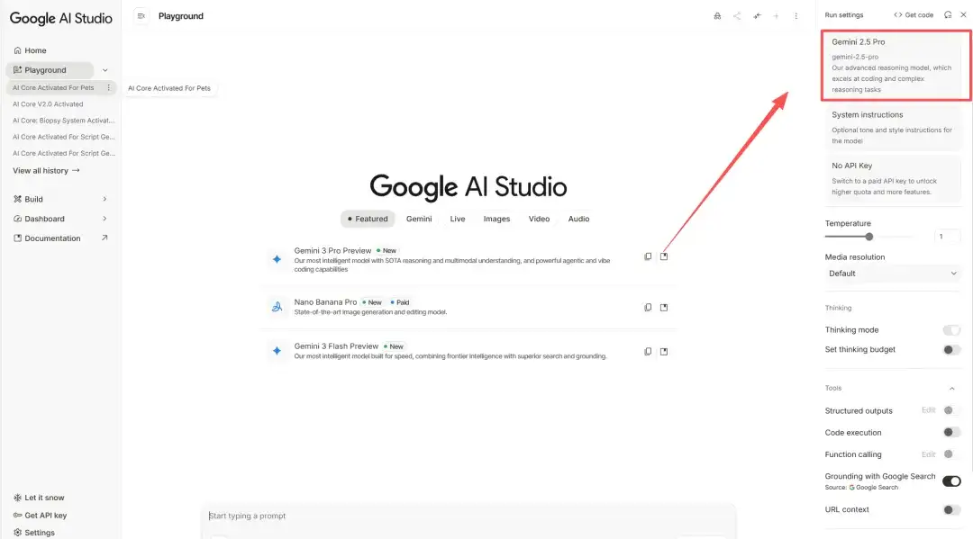Close the Run settings panel

[x=964, y=15]
